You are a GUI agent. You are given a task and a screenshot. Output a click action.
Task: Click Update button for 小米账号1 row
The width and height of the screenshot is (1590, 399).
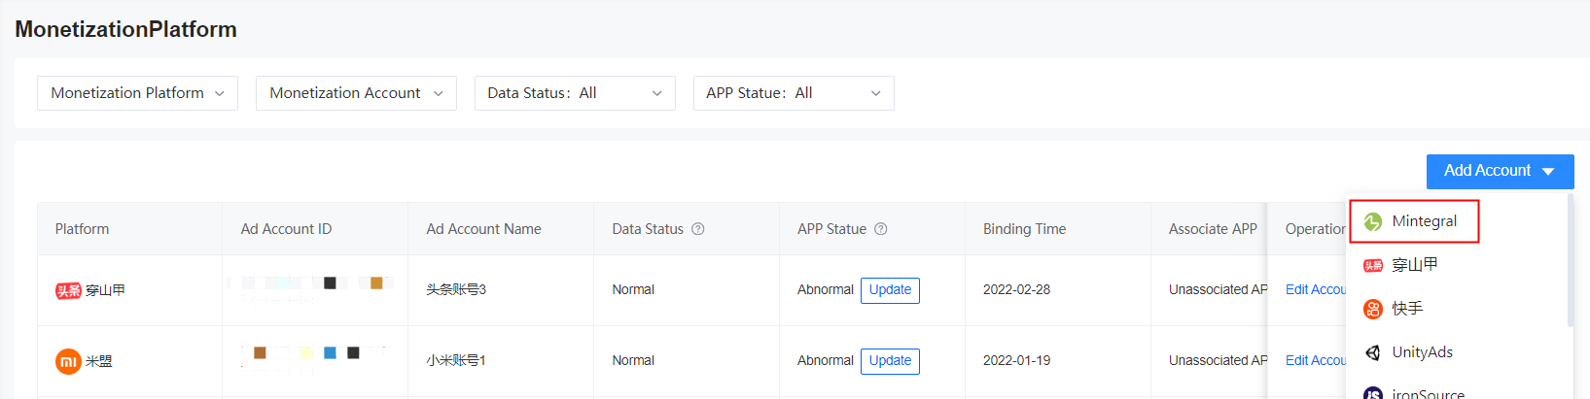pyautogui.click(x=890, y=361)
